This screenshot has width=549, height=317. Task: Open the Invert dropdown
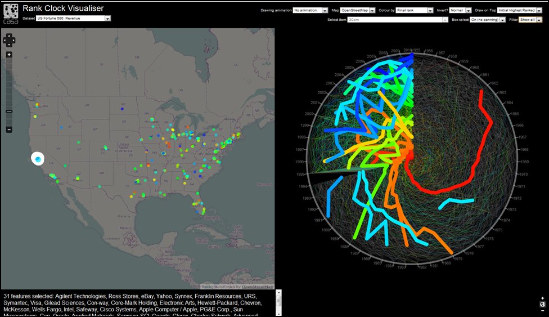point(461,11)
